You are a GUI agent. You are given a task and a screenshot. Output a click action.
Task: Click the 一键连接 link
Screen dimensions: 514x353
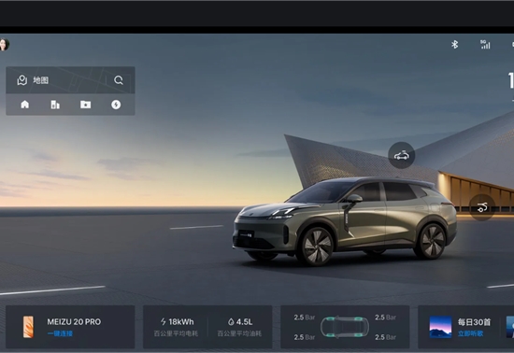tap(60, 333)
